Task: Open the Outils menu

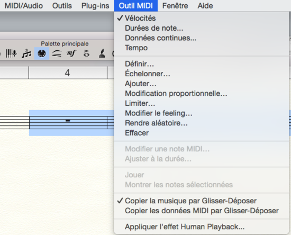Action: tap(62, 6)
